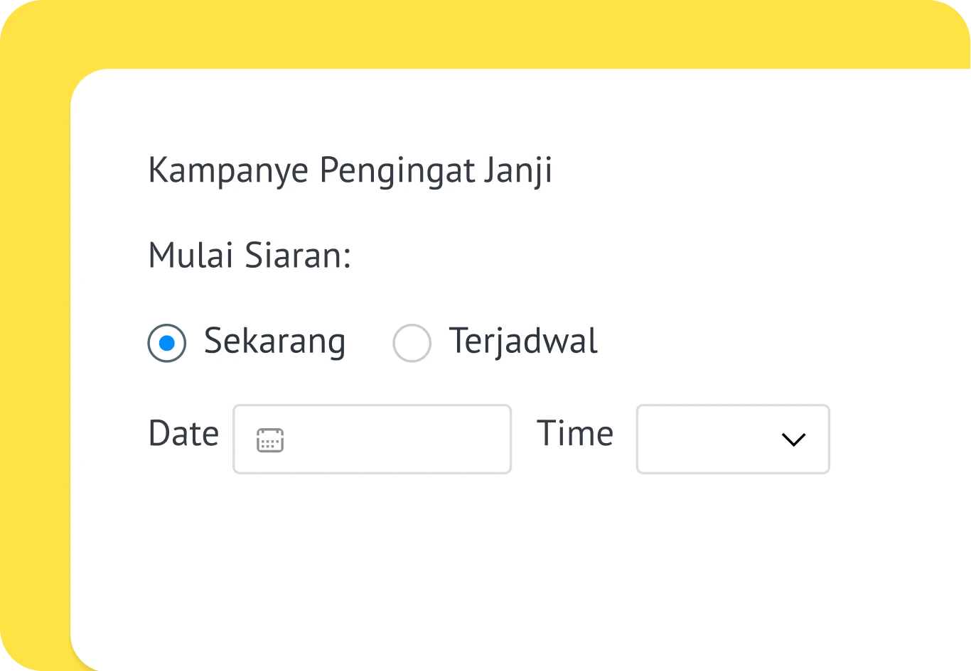The width and height of the screenshot is (971, 671).
Task: Select the Sekarang radio button
Action: 167,344
